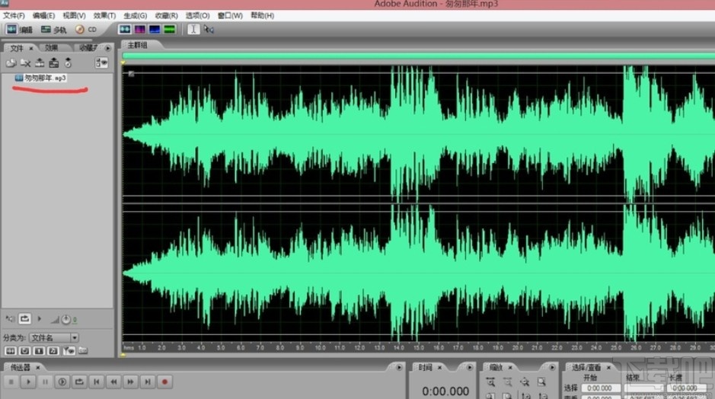Screen dimensions: 715x399
Task: Click selection begin time field 0:00.000
Action: point(600,388)
